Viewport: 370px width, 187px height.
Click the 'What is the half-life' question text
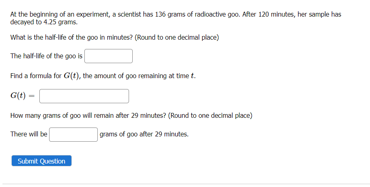point(114,38)
